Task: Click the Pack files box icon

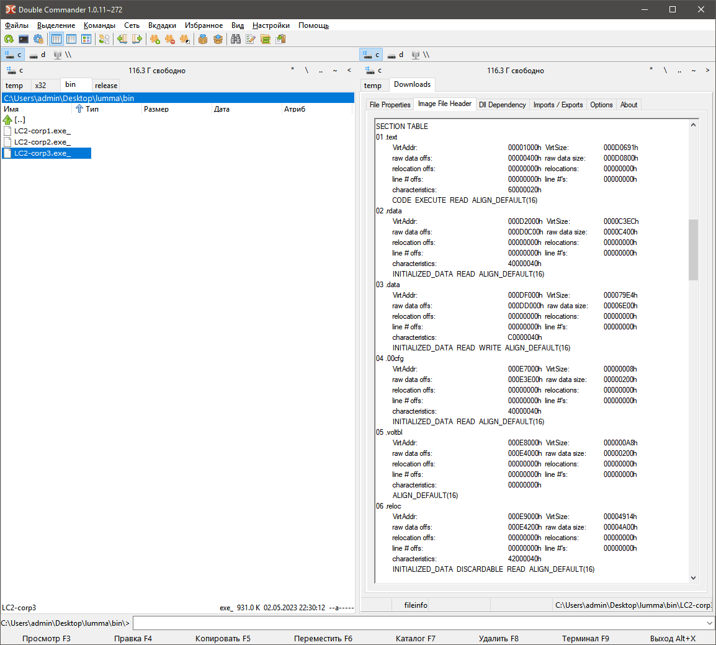Action: click(x=203, y=39)
